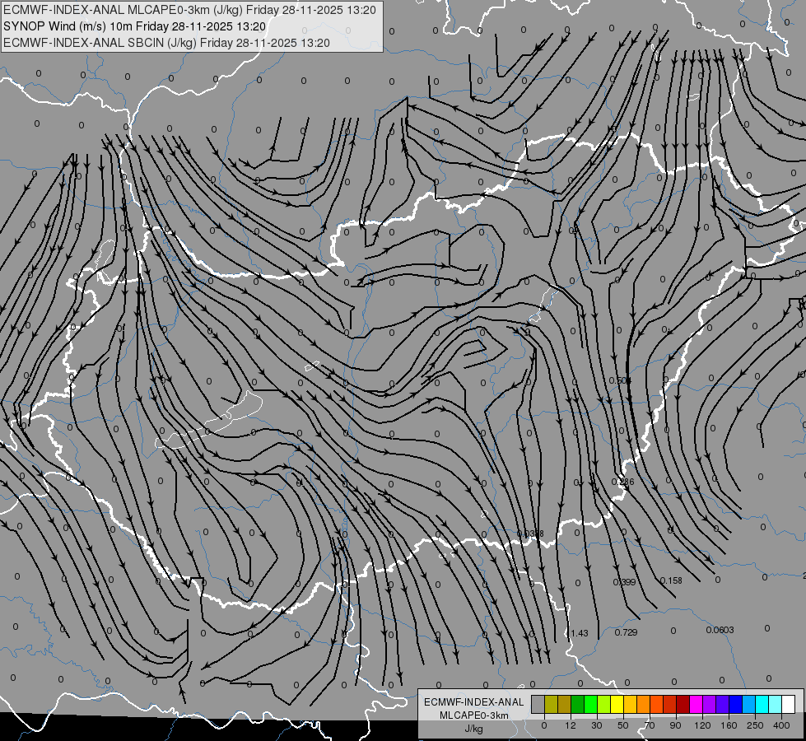Pick the bright green legend swatch
The width and height of the screenshot is (806, 741).
pyautogui.click(x=590, y=704)
